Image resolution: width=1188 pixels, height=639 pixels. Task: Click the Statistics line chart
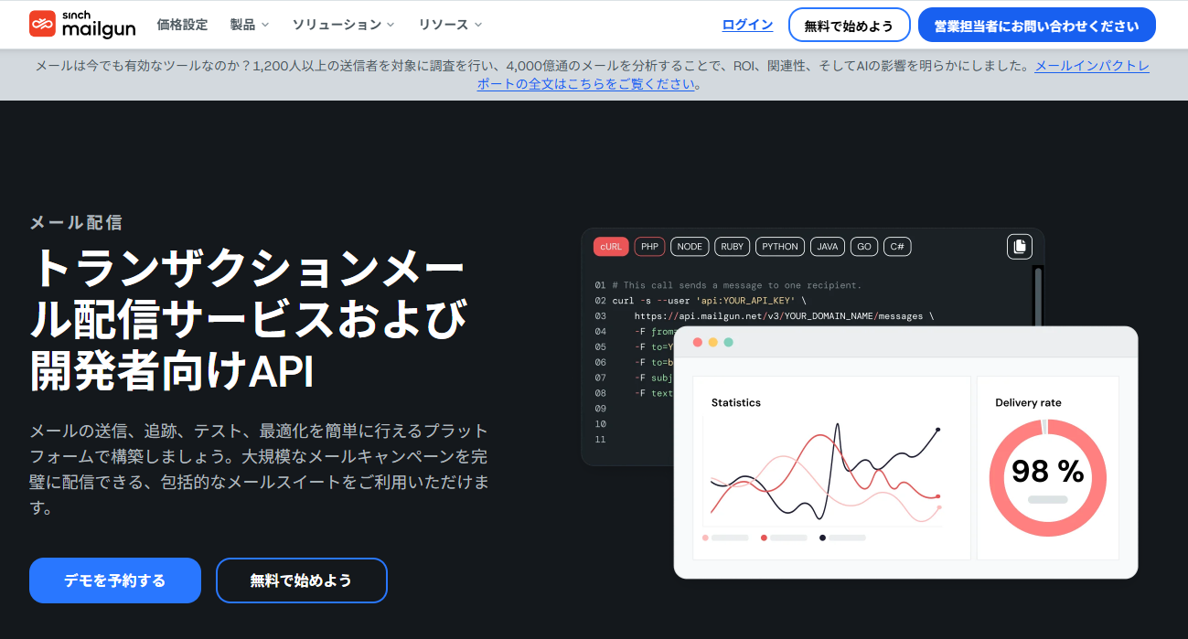[826, 474]
